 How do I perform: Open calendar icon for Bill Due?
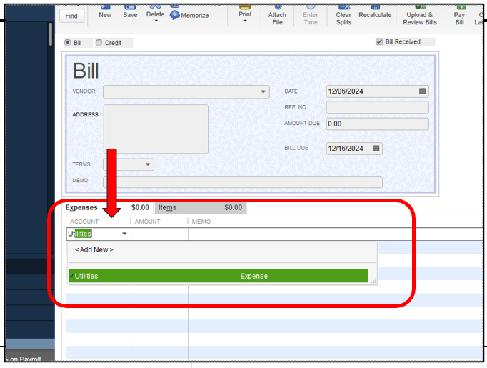[376, 148]
